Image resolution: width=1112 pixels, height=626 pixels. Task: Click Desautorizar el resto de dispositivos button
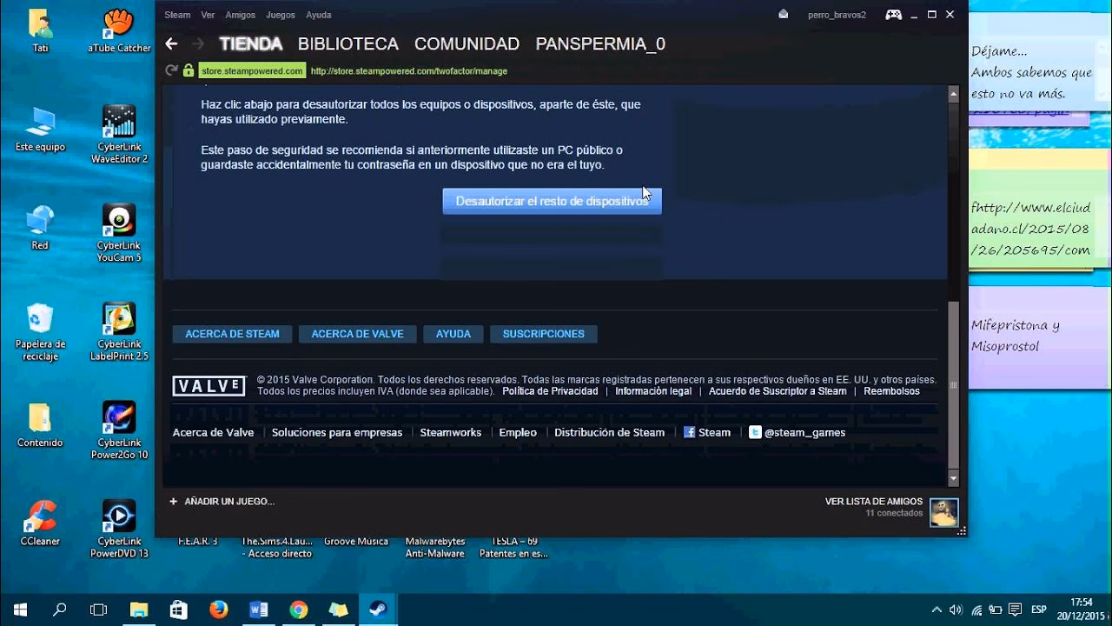click(553, 201)
